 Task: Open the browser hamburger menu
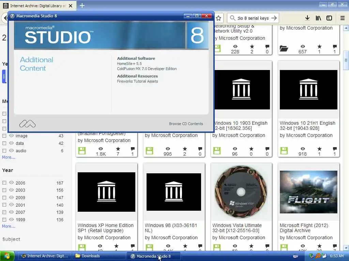pyautogui.click(x=343, y=18)
